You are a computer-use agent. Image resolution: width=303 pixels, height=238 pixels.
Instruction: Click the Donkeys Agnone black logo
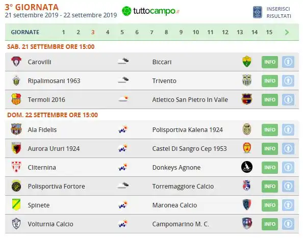tap(247, 167)
